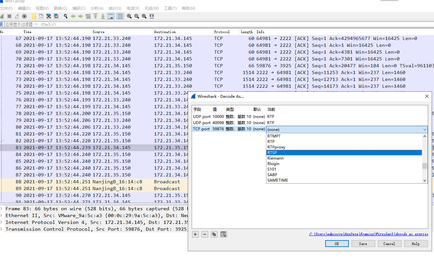Enable the go forward navigation arrow
The width and height of the screenshot is (434, 259).
(81, 16)
